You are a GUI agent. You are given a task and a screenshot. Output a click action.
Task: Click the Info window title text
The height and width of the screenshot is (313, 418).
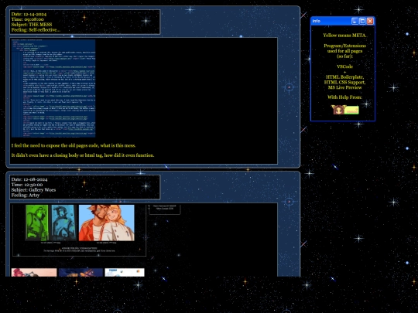316,21
